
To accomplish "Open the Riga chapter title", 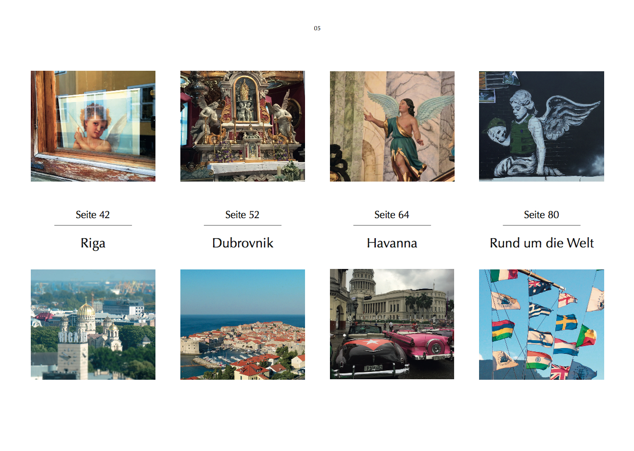I will click(93, 244).
